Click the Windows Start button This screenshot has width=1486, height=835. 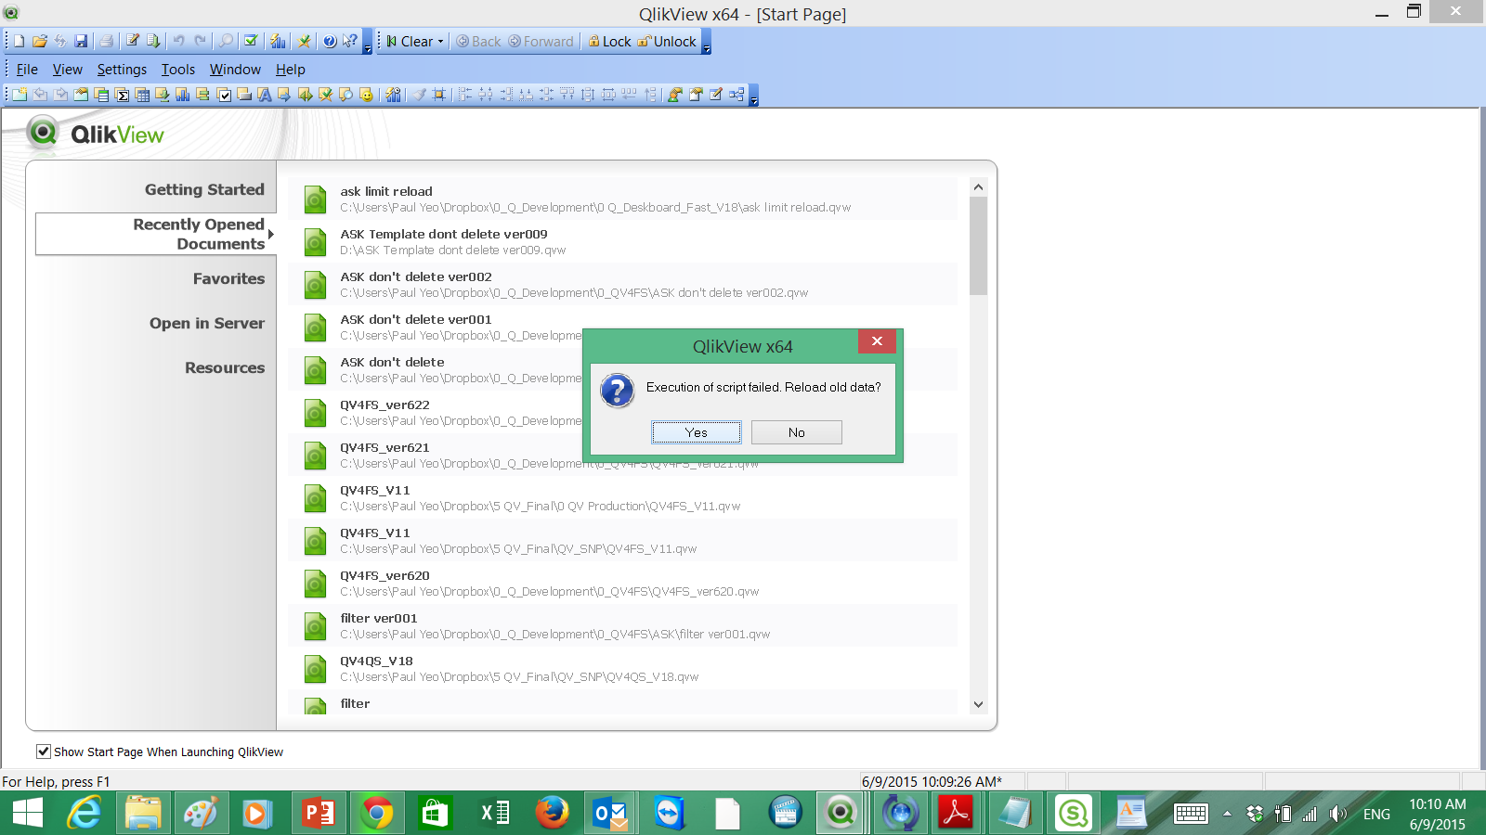tap(28, 814)
